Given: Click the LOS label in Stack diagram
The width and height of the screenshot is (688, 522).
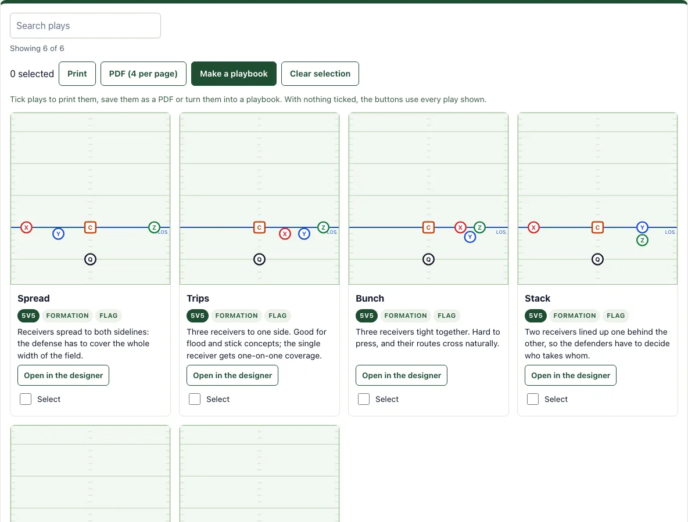Looking at the screenshot, I should [670, 232].
